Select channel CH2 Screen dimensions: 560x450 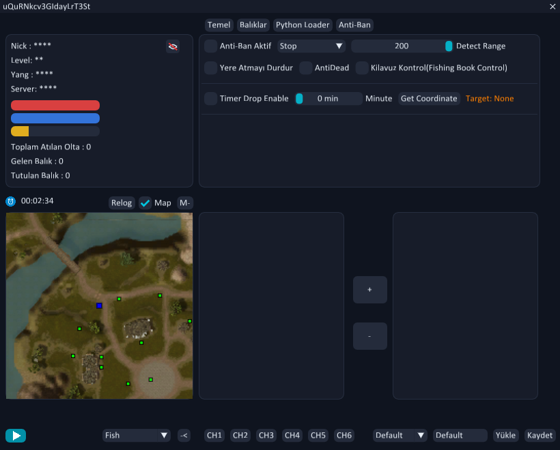tap(240, 436)
